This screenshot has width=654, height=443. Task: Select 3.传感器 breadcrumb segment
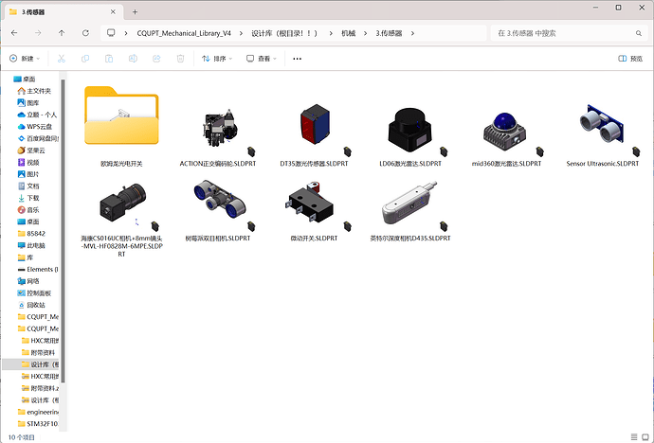pyautogui.click(x=389, y=33)
